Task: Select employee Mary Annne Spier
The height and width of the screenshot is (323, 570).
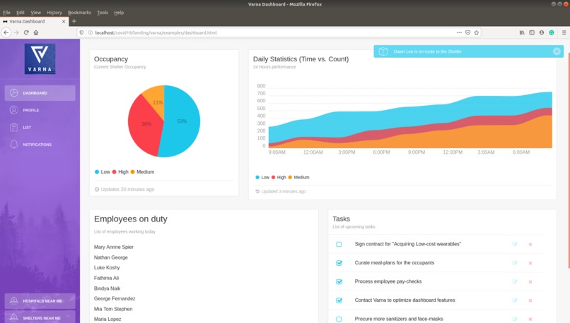Action: (x=114, y=247)
